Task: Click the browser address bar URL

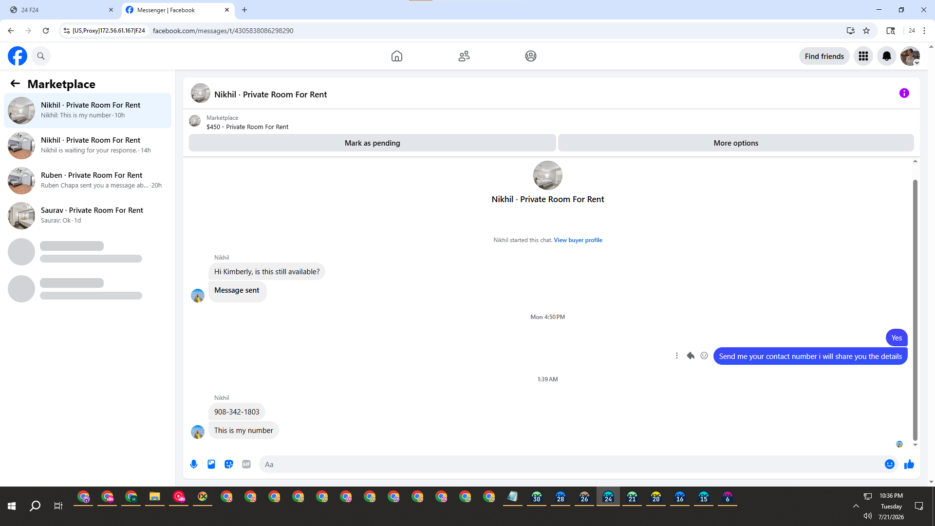Action: [x=223, y=31]
